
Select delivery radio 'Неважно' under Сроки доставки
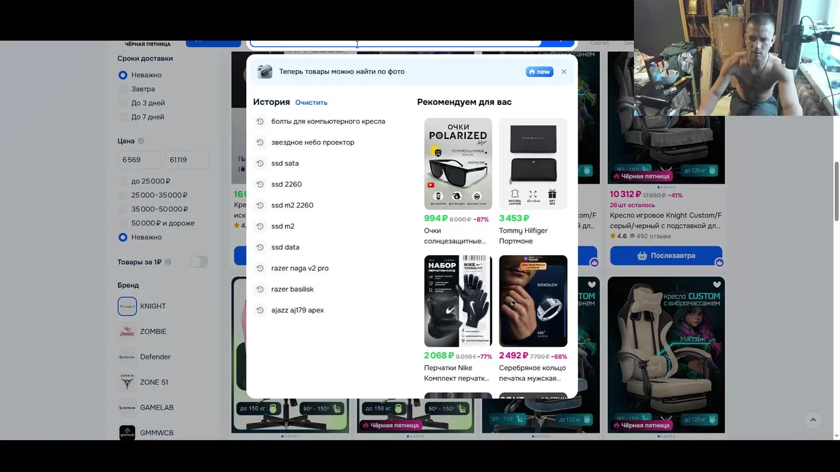click(123, 75)
